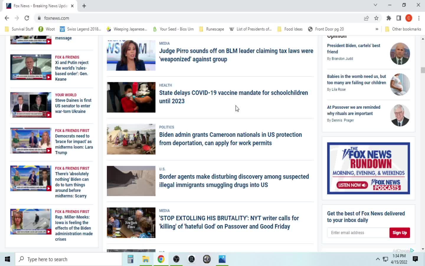Open the List of Presidents bookmark
Viewport: 425px width, 266px height.
[x=251, y=29]
